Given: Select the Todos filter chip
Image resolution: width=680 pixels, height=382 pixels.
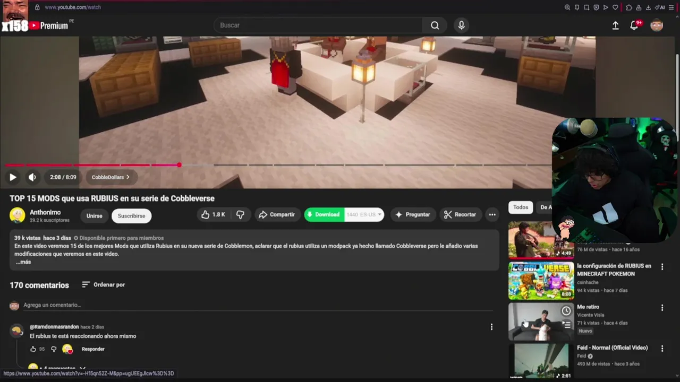Looking at the screenshot, I should pyautogui.click(x=521, y=207).
